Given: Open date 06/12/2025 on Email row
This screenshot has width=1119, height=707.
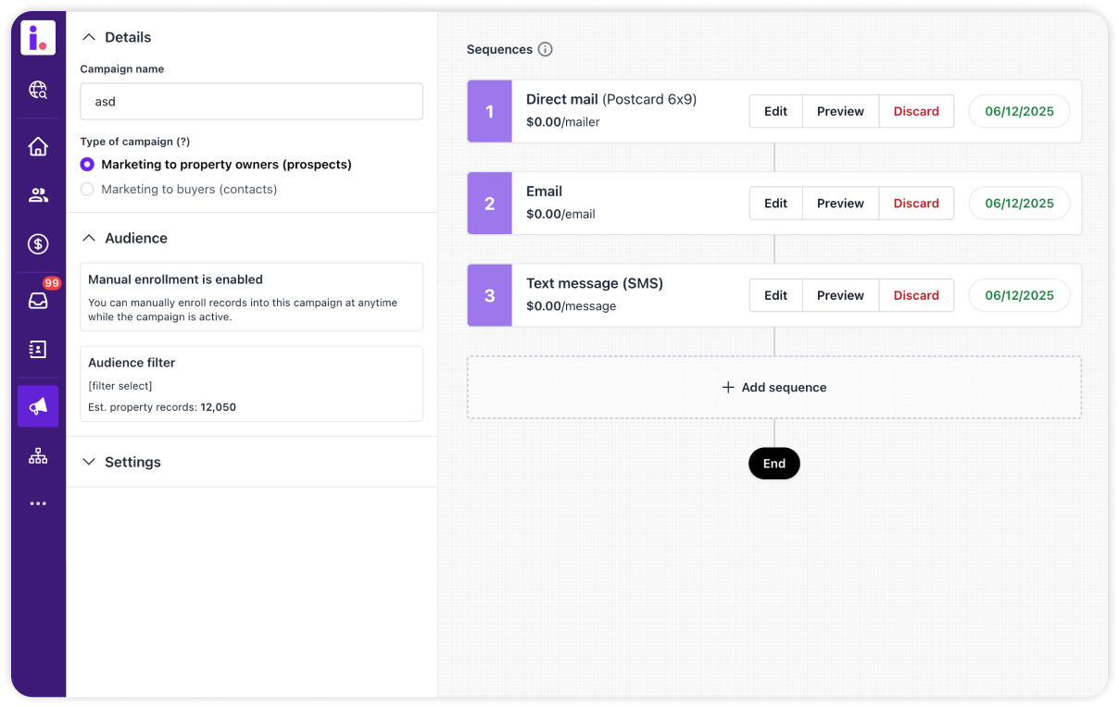Looking at the screenshot, I should pyautogui.click(x=1019, y=204).
